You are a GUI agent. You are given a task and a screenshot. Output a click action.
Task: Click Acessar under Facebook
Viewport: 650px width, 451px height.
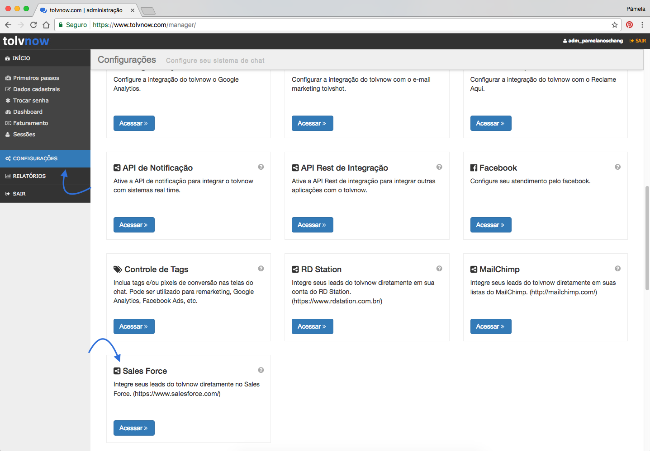click(491, 225)
